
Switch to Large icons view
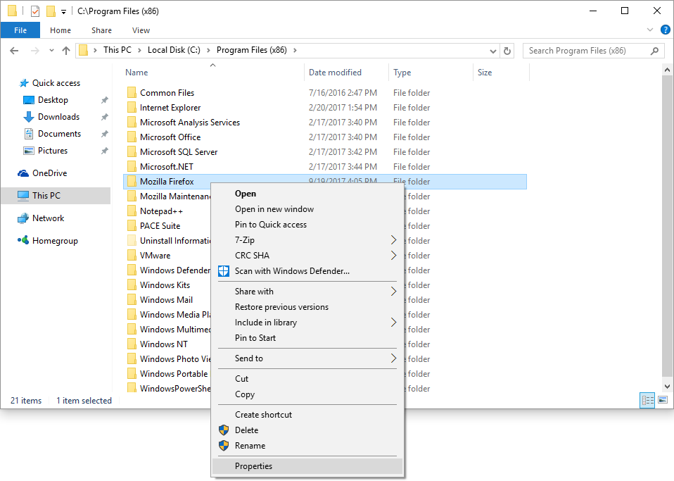tap(663, 400)
